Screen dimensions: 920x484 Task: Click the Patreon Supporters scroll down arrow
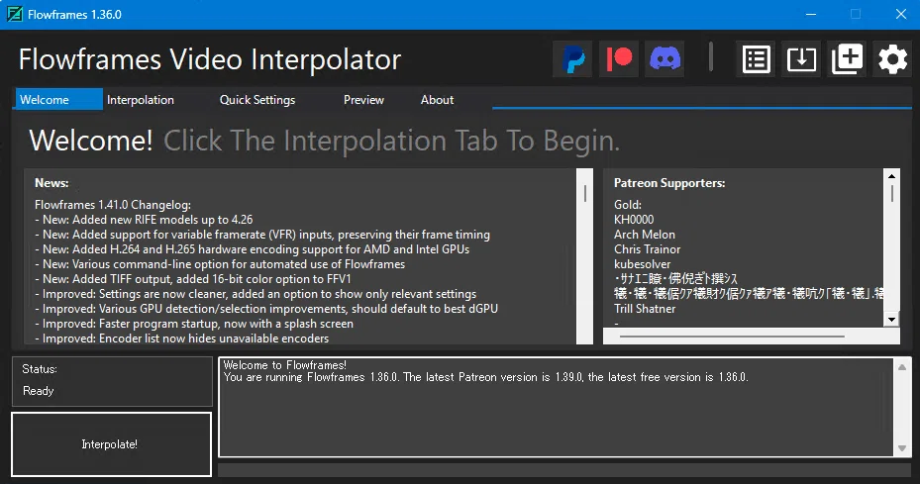891,320
